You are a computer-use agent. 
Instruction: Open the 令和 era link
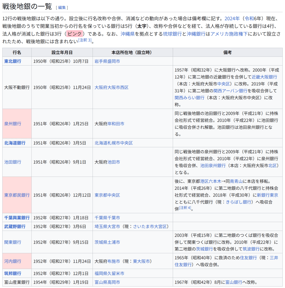(x=249, y=19)
